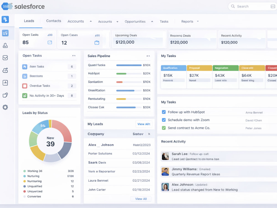Open the Reports dropdown arrow
The height and width of the screenshot is (208, 277).
pos(198,21)
